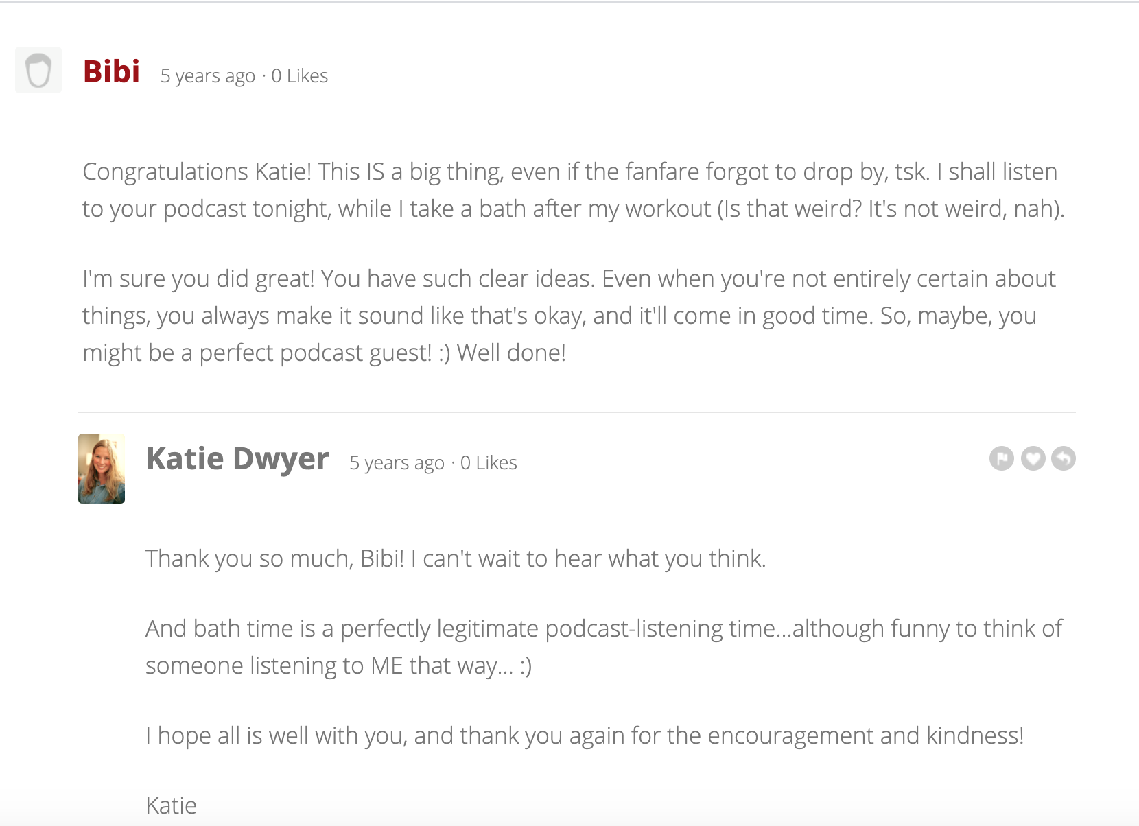
Task: Flag Katie Dwyer's comment
Action: (x=1001, y=458)
